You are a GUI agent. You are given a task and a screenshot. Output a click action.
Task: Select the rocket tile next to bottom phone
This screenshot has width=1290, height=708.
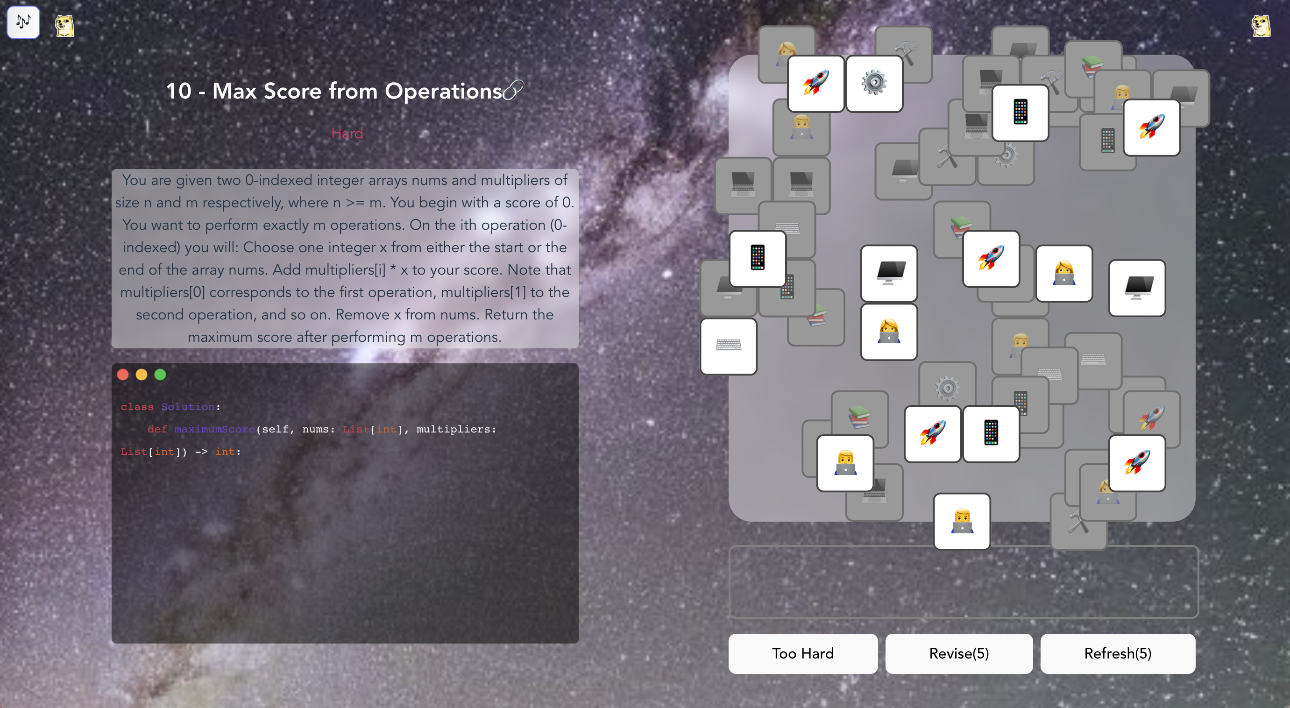(x=932, y=433)
